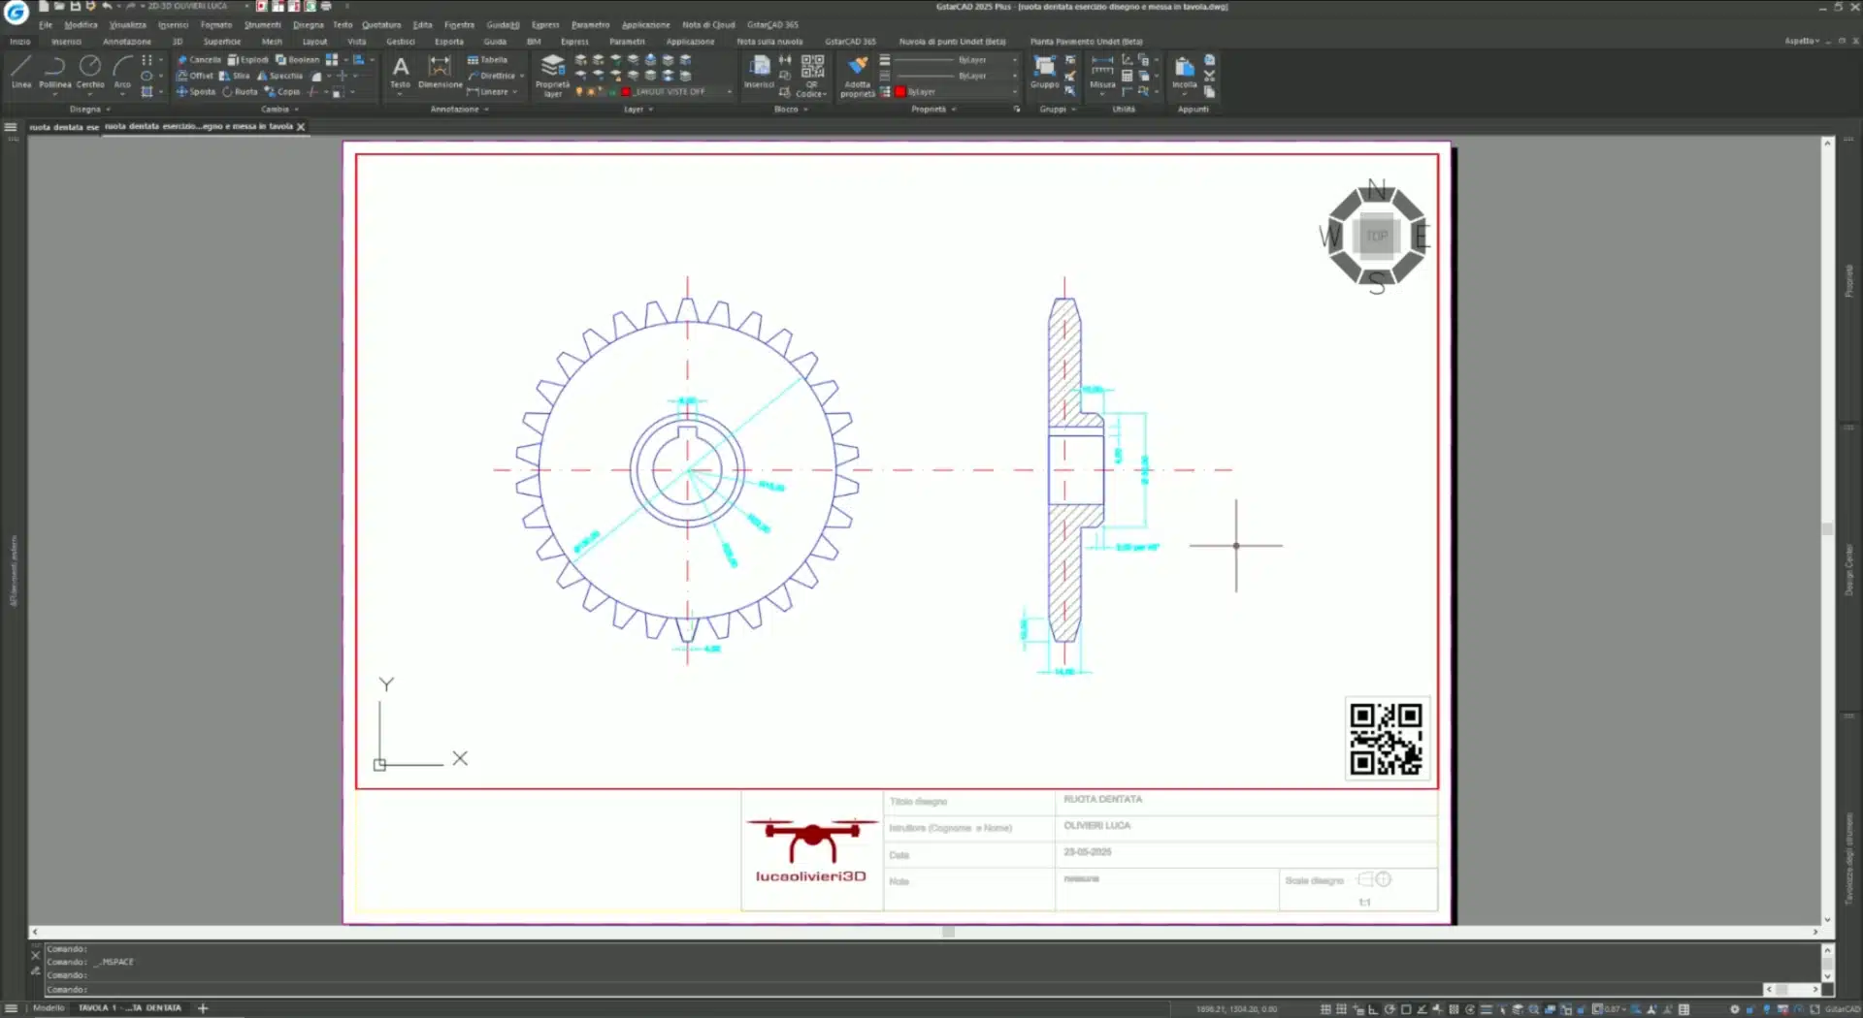Toggle polar tracking in status bar
1863x1018 pixels.
coord(1389,1009)
